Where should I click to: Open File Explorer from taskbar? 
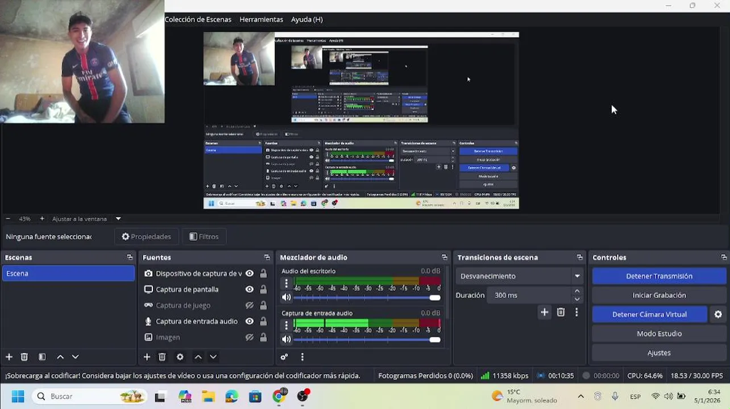(x=208, y=397)
